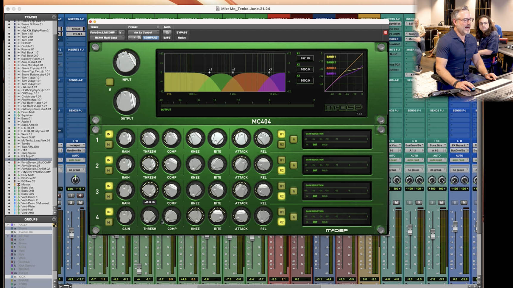The image size is (513, 288).
Task: Click band 4 REL knob
Action: [263, 216]
